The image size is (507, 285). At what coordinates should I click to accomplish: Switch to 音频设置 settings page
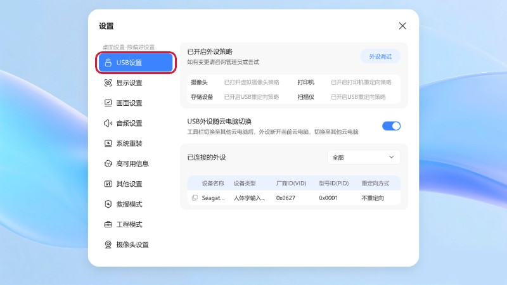(x=129, y=123)
